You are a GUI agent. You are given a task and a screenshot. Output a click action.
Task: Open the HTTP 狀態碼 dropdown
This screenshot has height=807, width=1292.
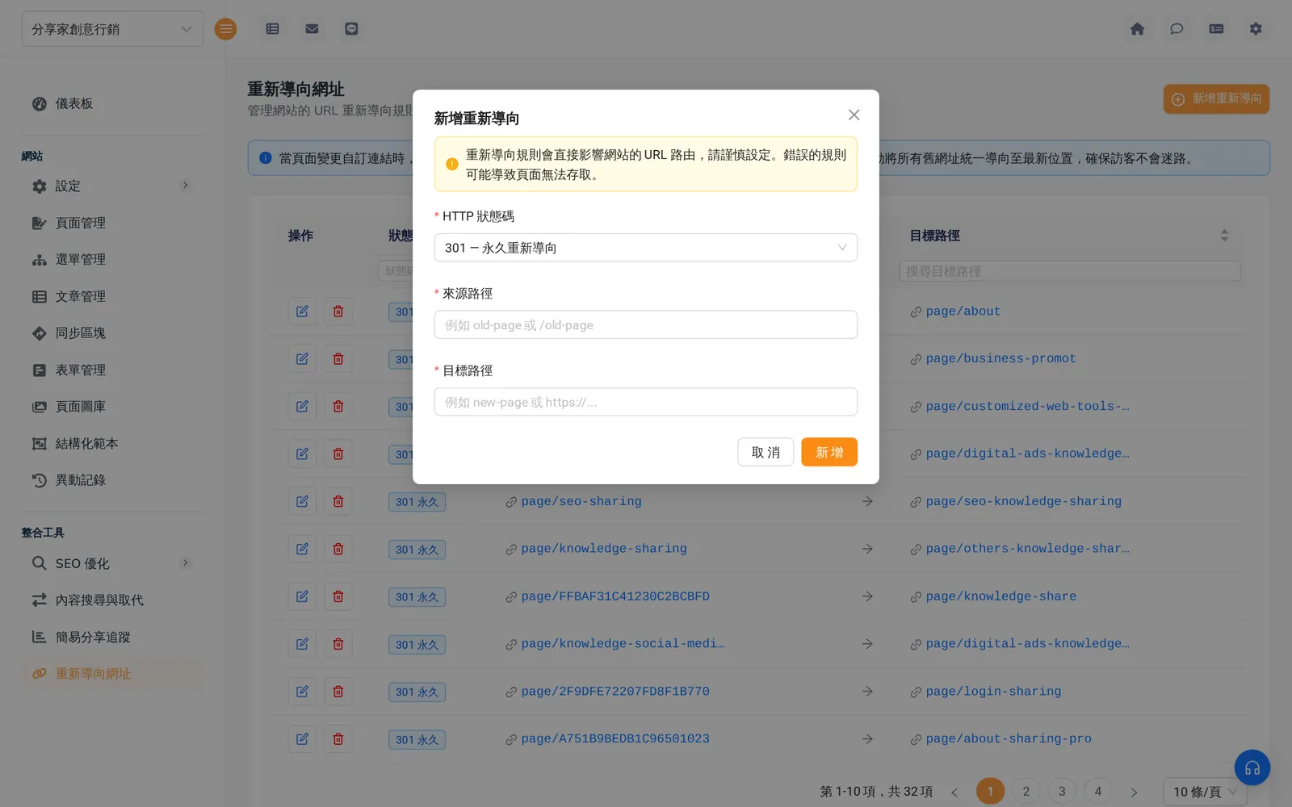645,248
